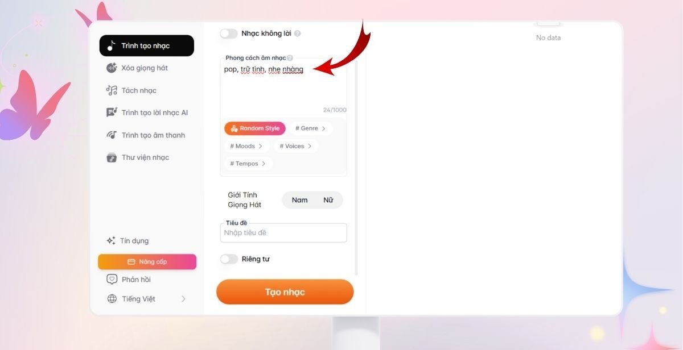
Task: Expand the # Tempos tag list
Action: click(248, 164)
